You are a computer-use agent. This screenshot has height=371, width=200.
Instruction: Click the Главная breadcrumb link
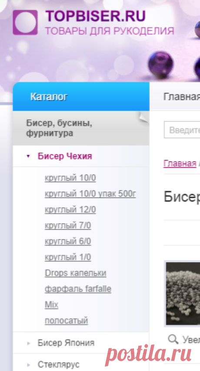tap(180, 163)
